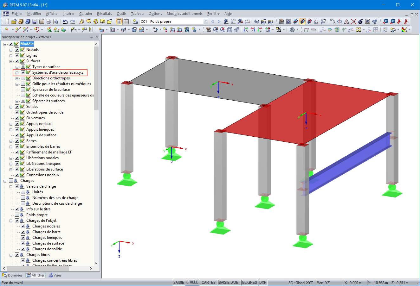
Task: Toggle the DXF status bar button
Action: click(263, 283)
